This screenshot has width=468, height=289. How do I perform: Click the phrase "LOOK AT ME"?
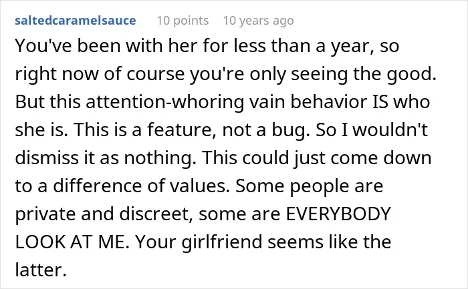coord(70,242)
